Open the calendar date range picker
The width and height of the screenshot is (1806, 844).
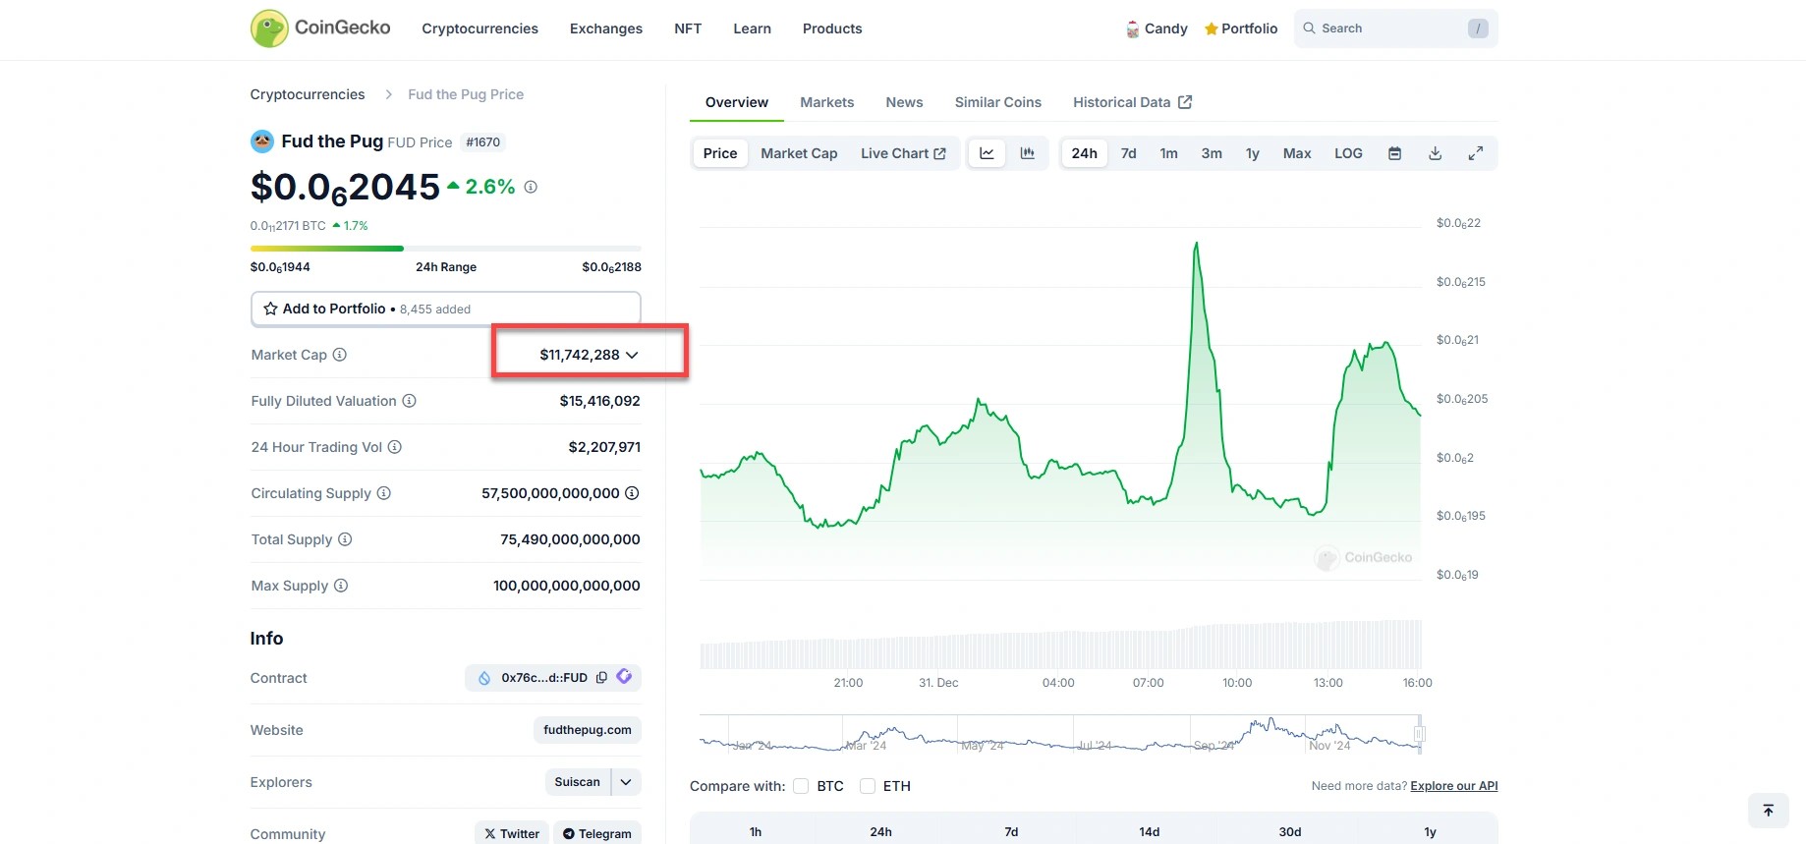coord(1394,153)
